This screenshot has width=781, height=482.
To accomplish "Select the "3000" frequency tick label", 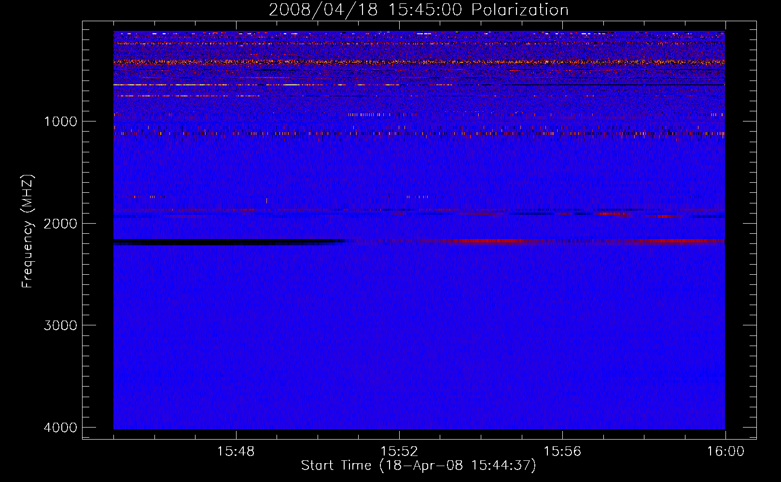I will [x=60, y=325].
